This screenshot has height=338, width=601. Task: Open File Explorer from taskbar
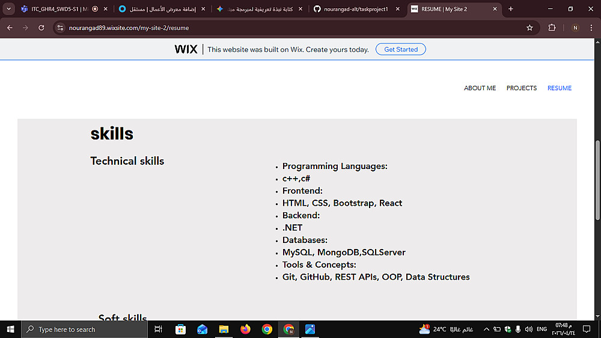[224, 329]
